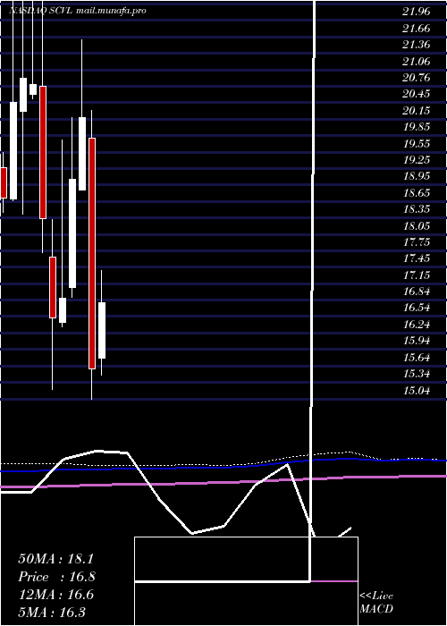
Task: Click the 20.15 price axis label
Action: tap(417, 111)
